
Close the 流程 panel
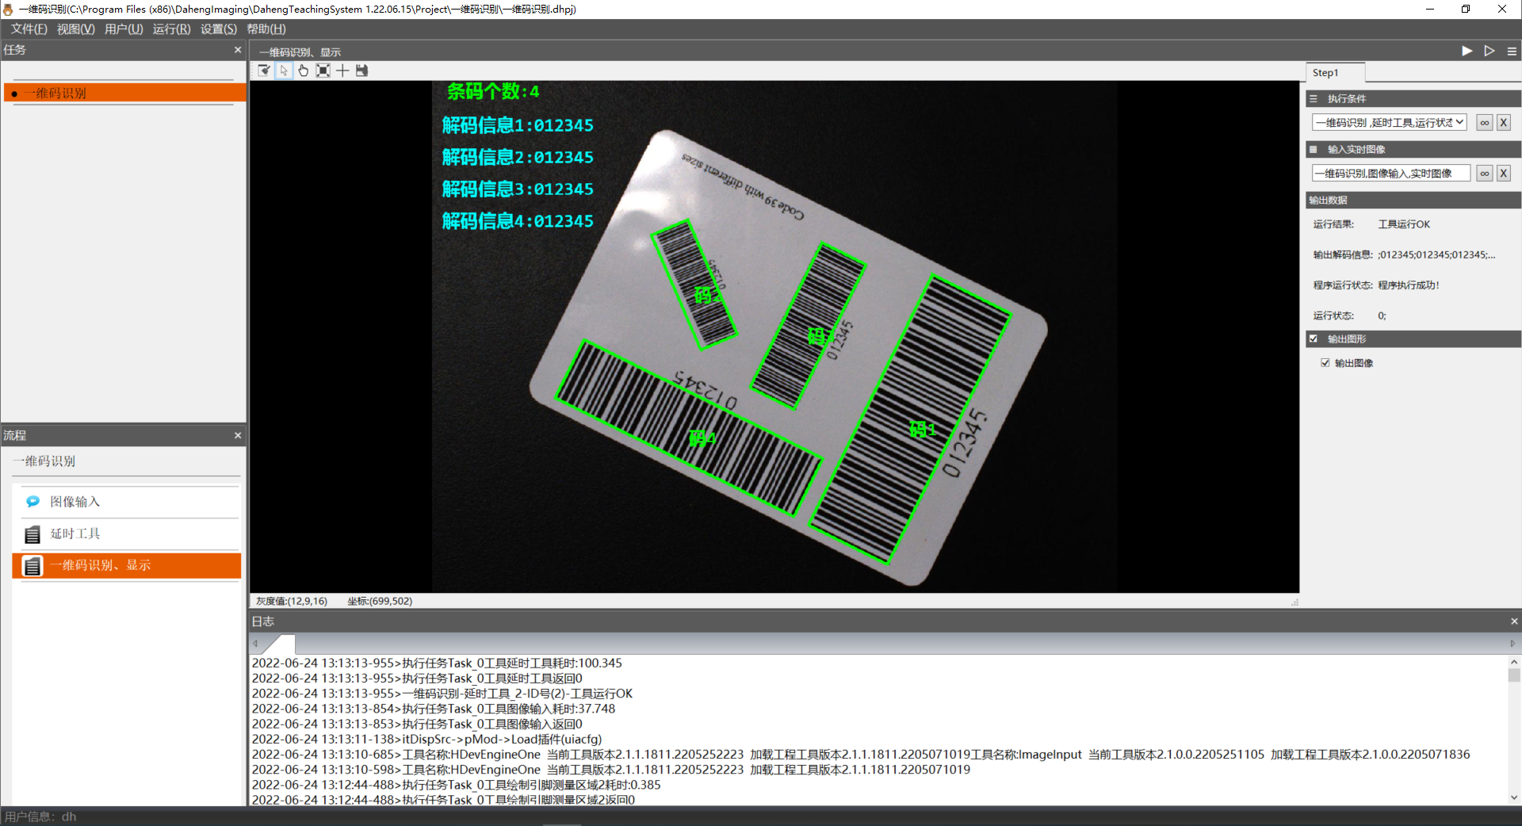tap(238, 435)
